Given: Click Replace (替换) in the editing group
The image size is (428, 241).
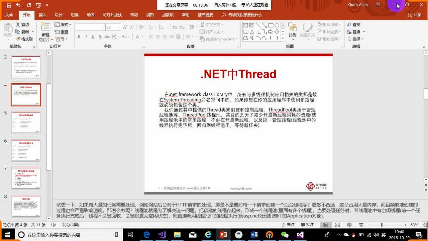Looking at the screenshot, I should (x=354, y=32).
